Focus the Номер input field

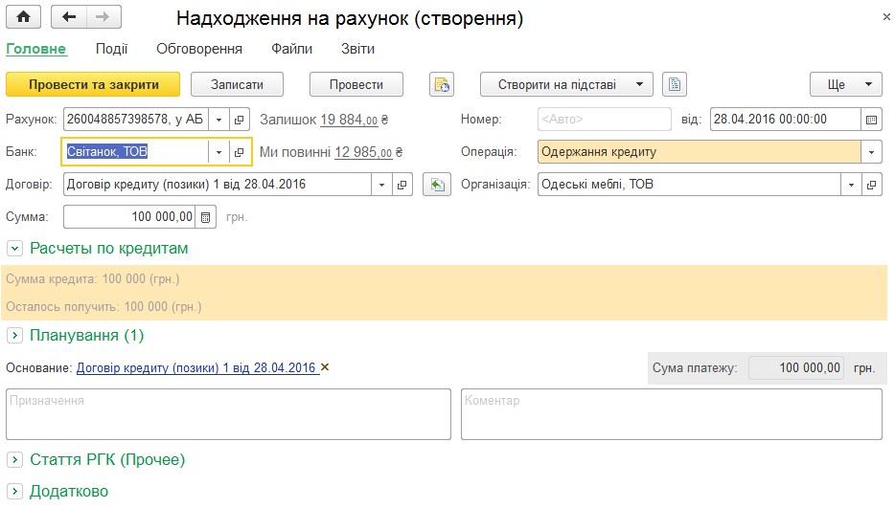[x=605, y=120]
